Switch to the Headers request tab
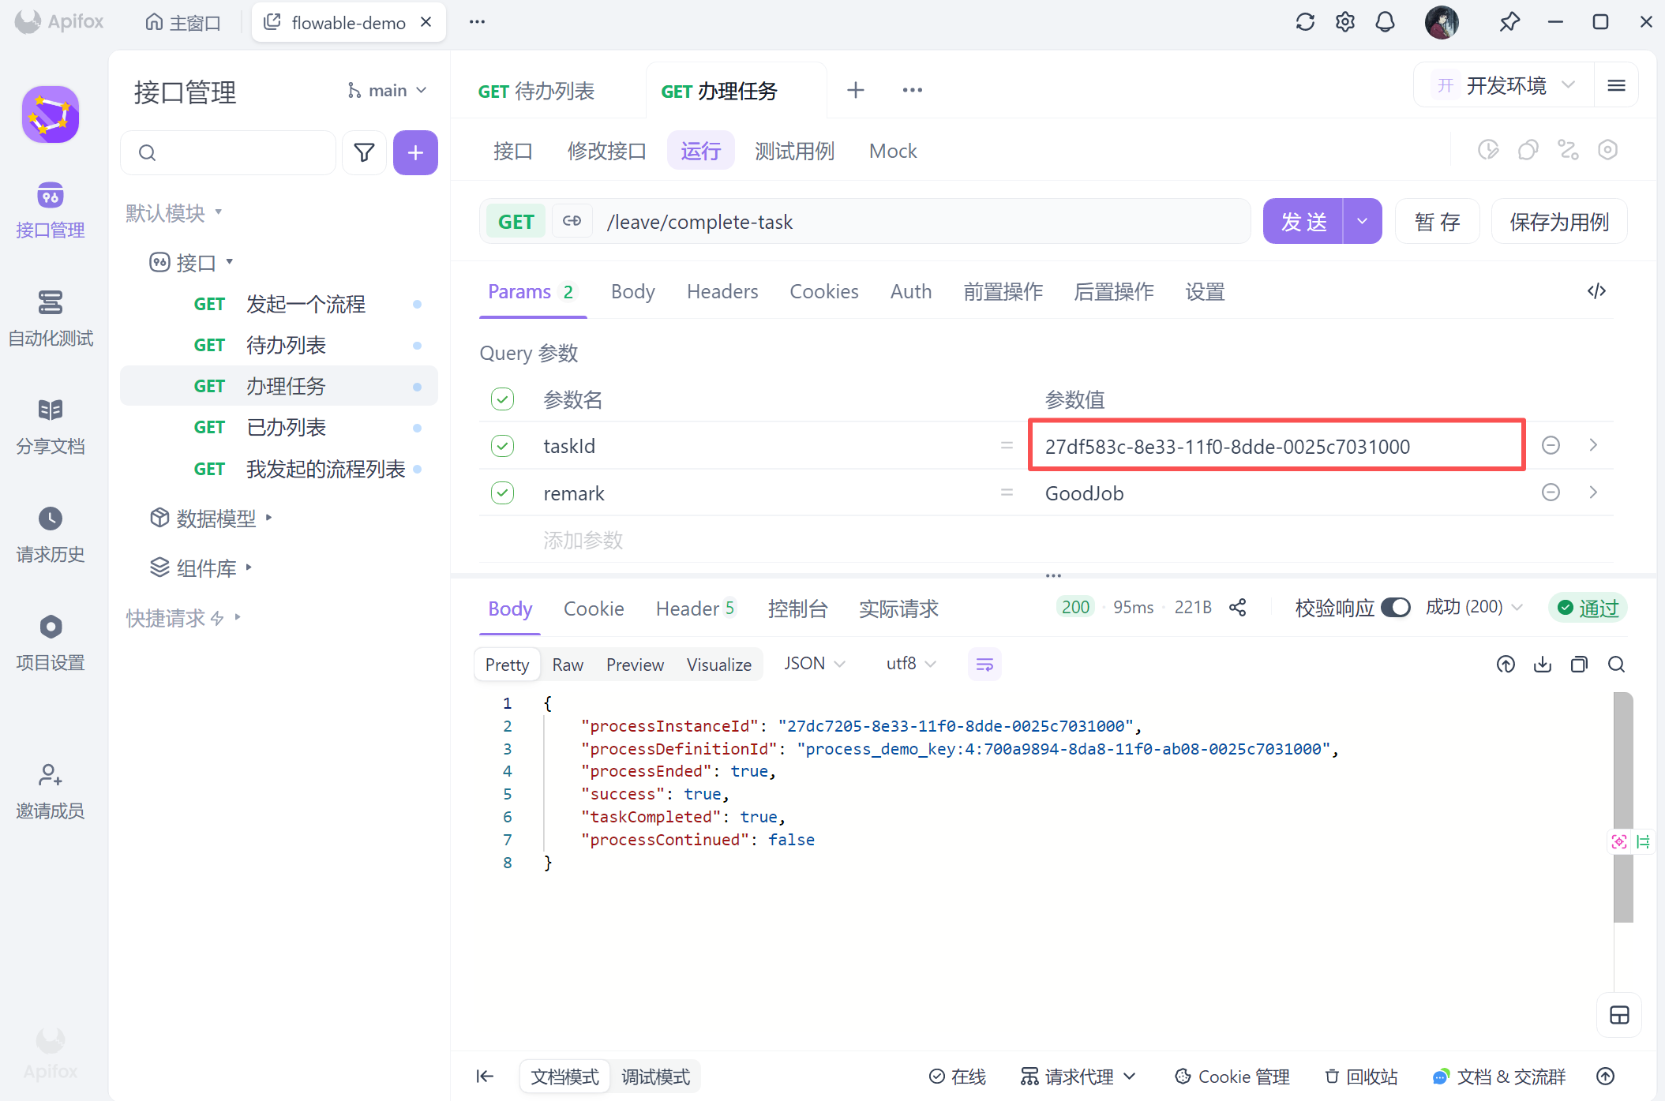Image resolution: width=1665 pixels, height=1101 pixels. [x=722, y=292]
